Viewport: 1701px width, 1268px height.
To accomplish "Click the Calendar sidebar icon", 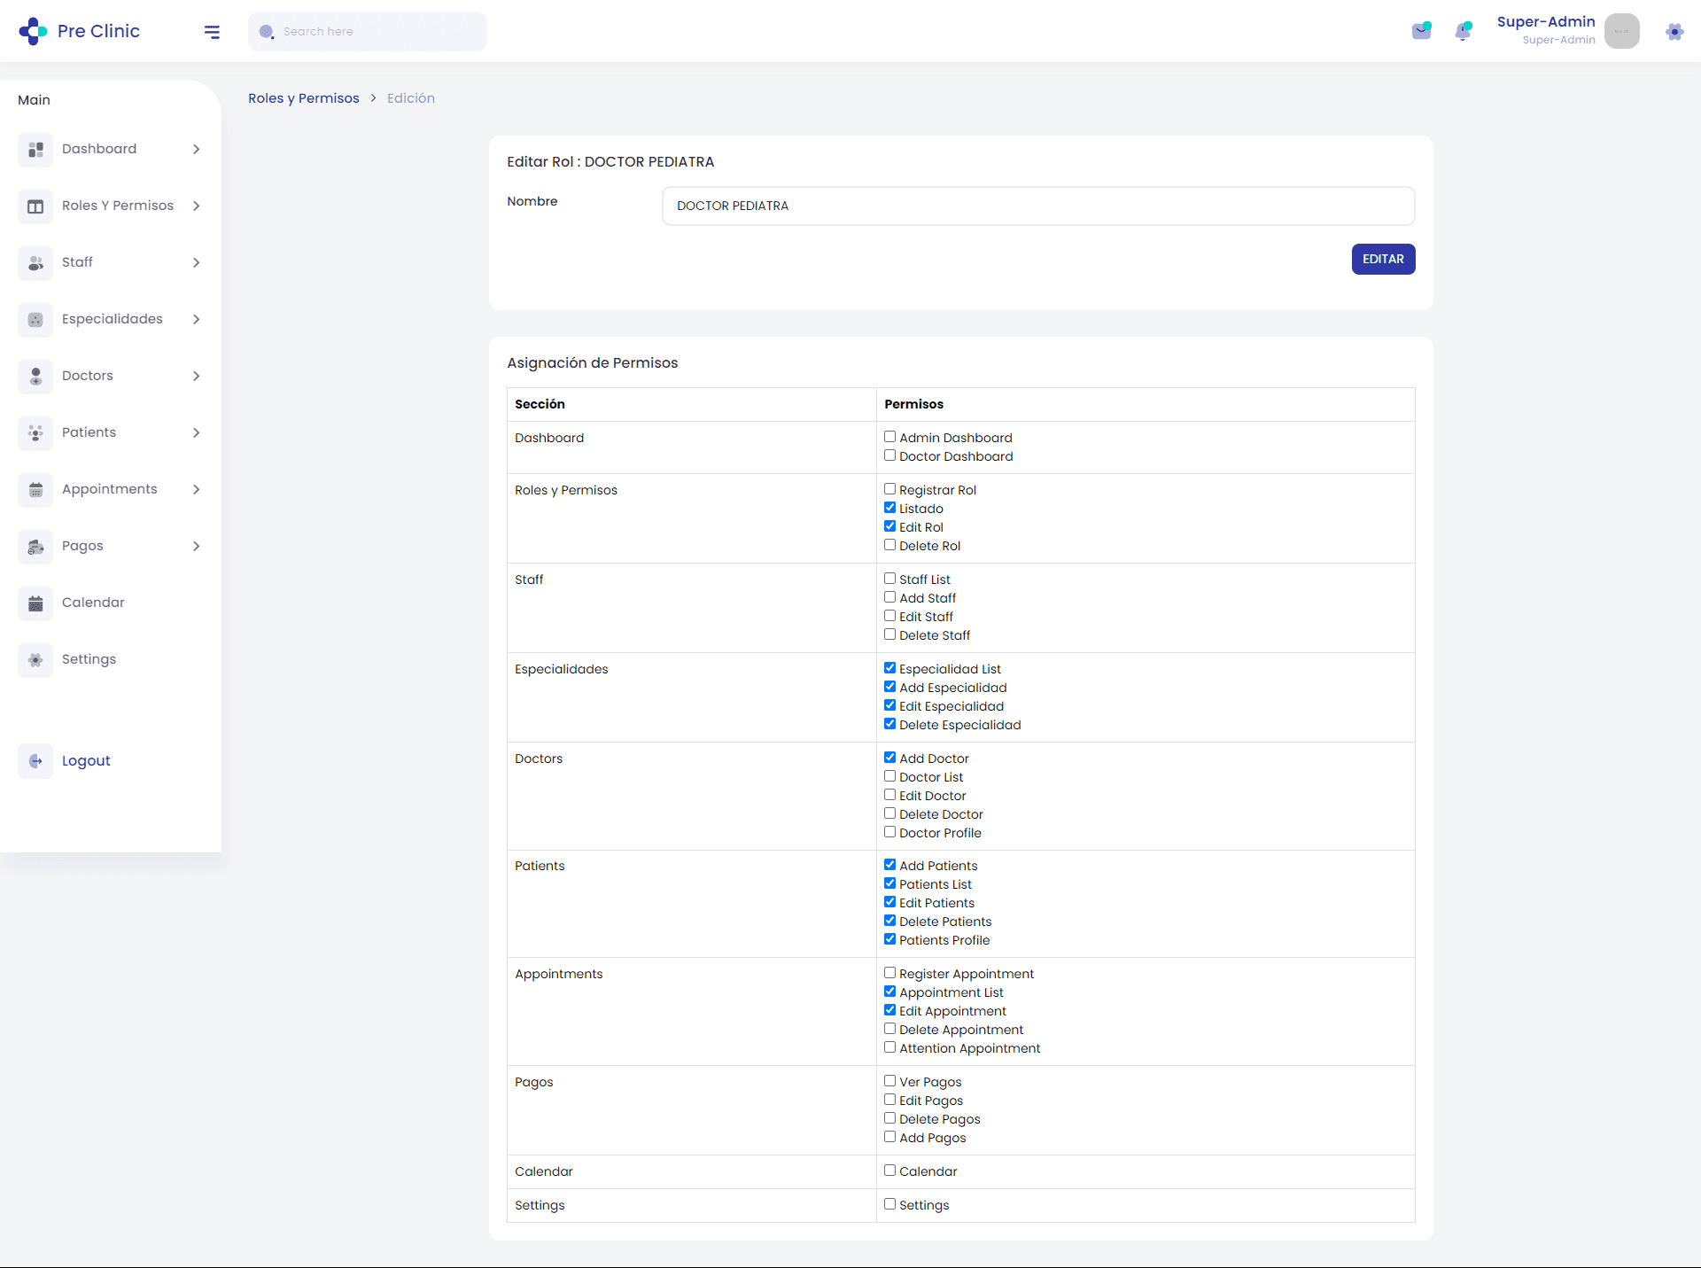I will (x=35, y=603).
